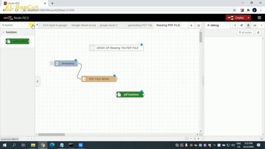Open the google sheet 2 tab
Image resolution: width=265 pixels, height=149 pixels.
point(111,25)
